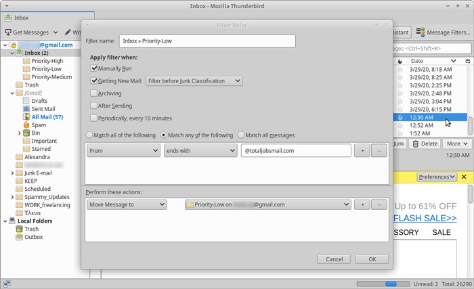This screenshot has width=474, height=289.
Task: Open the From field dropdown
Action: (x=123, y=150)
